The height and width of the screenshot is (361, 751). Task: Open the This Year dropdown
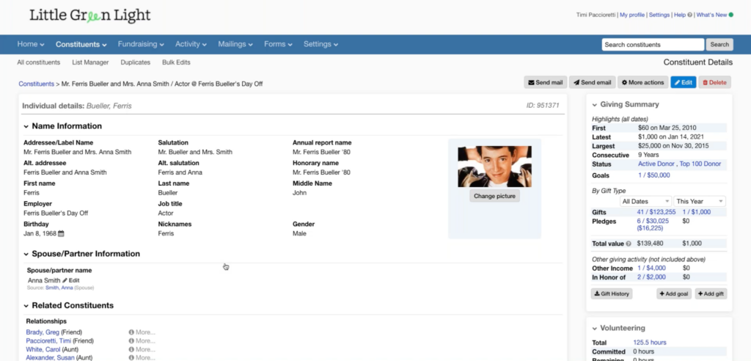coord(699,201)
